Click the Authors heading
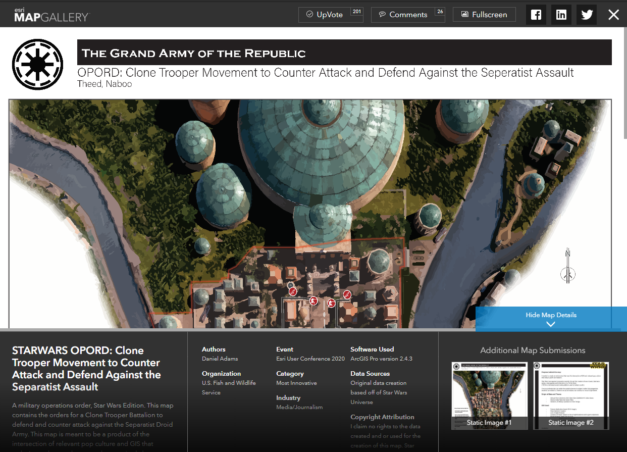The image size is (627, 452). coord(214,349)
